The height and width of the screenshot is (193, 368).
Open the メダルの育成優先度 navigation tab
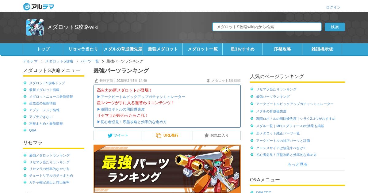pyautogui.click(x=123, y=49)
